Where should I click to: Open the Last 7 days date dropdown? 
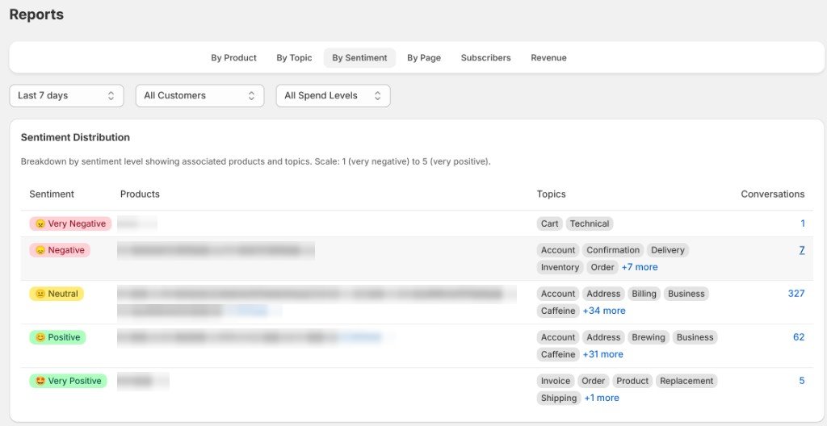(x=66, y=96)
